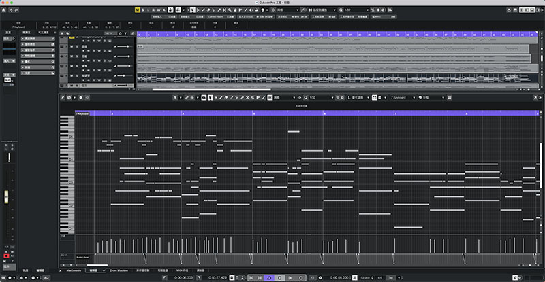
Task: Click the left locator time 0:00:06.303
Action: point(183,278)
